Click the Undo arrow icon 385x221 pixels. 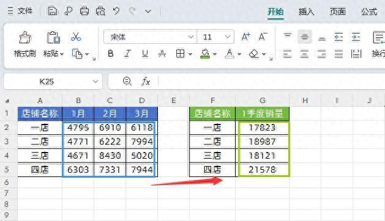tap(116, 11)
